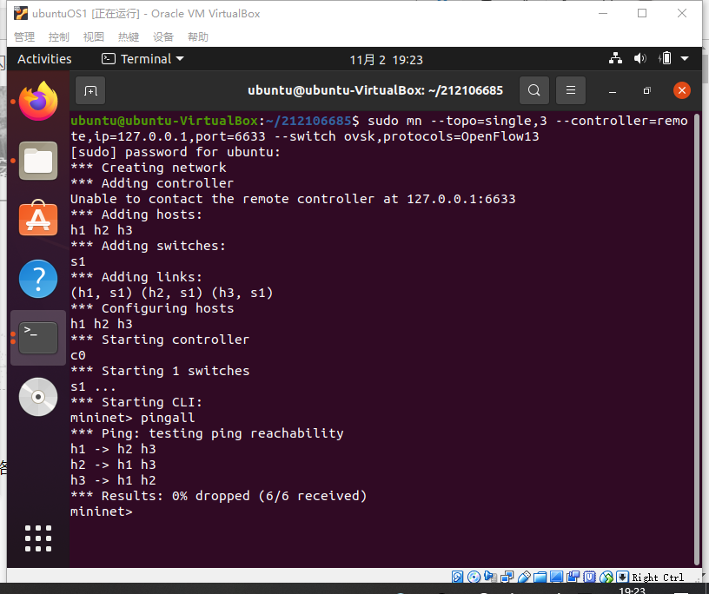
Task: Expand the system menu arrow
Action: (x=685, y=58)
